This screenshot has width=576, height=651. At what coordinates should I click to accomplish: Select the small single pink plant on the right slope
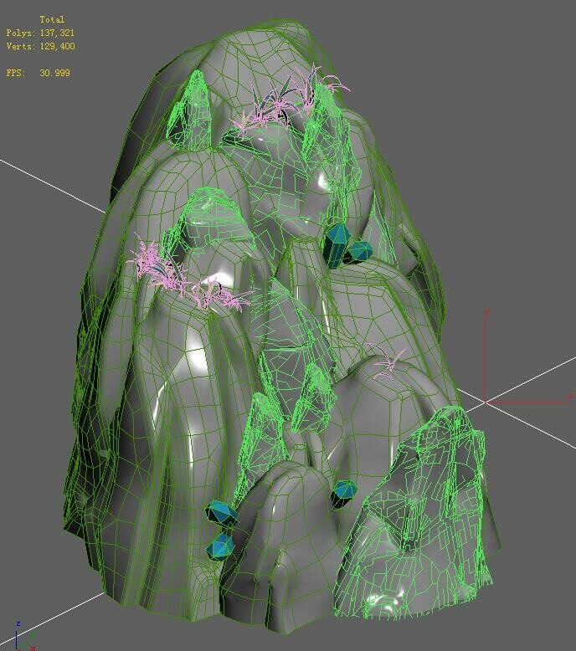386,361
